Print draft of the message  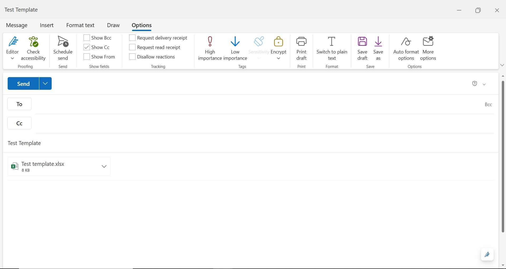(x=301, y=48)
